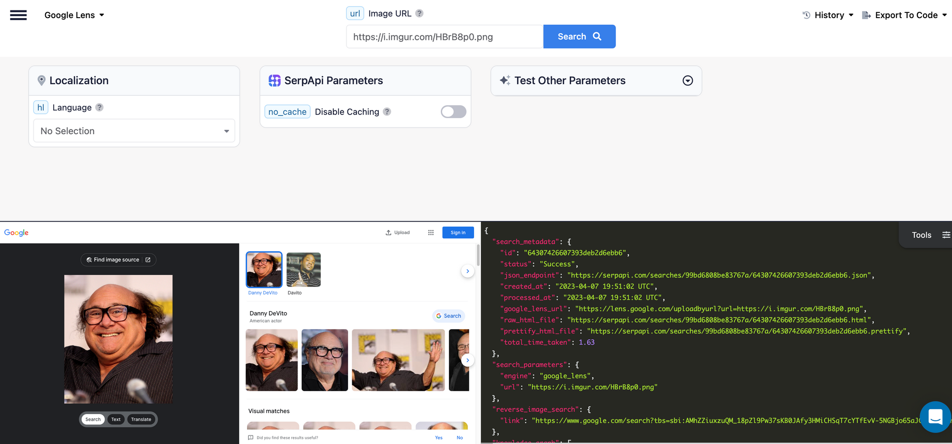Click the 'url' parameter tag
Viewport: 952px width, 444px height.
coord(355,13)
